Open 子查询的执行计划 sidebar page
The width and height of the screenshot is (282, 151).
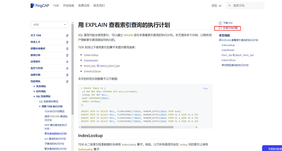(x=54, y=144)
